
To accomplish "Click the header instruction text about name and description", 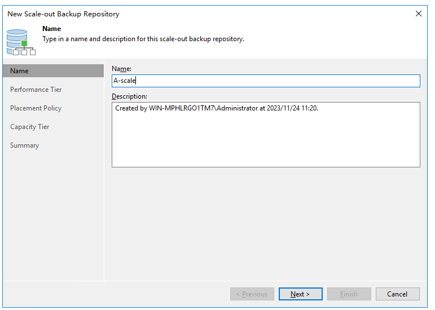I will coord(143,39).
